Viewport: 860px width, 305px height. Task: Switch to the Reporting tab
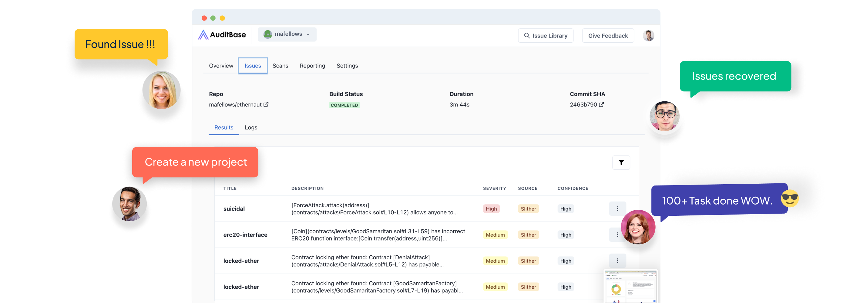[x=312, y=66]
